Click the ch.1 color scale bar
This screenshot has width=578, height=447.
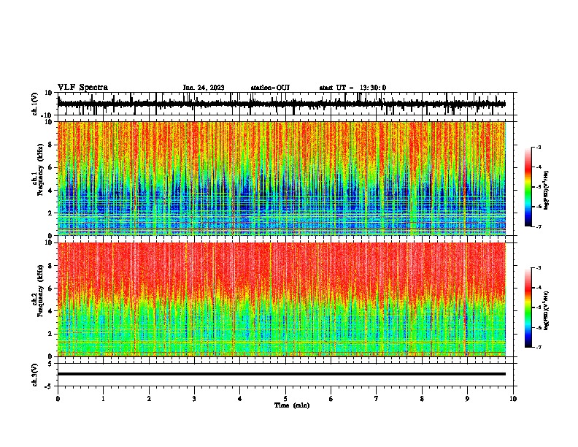pos(528,187)
